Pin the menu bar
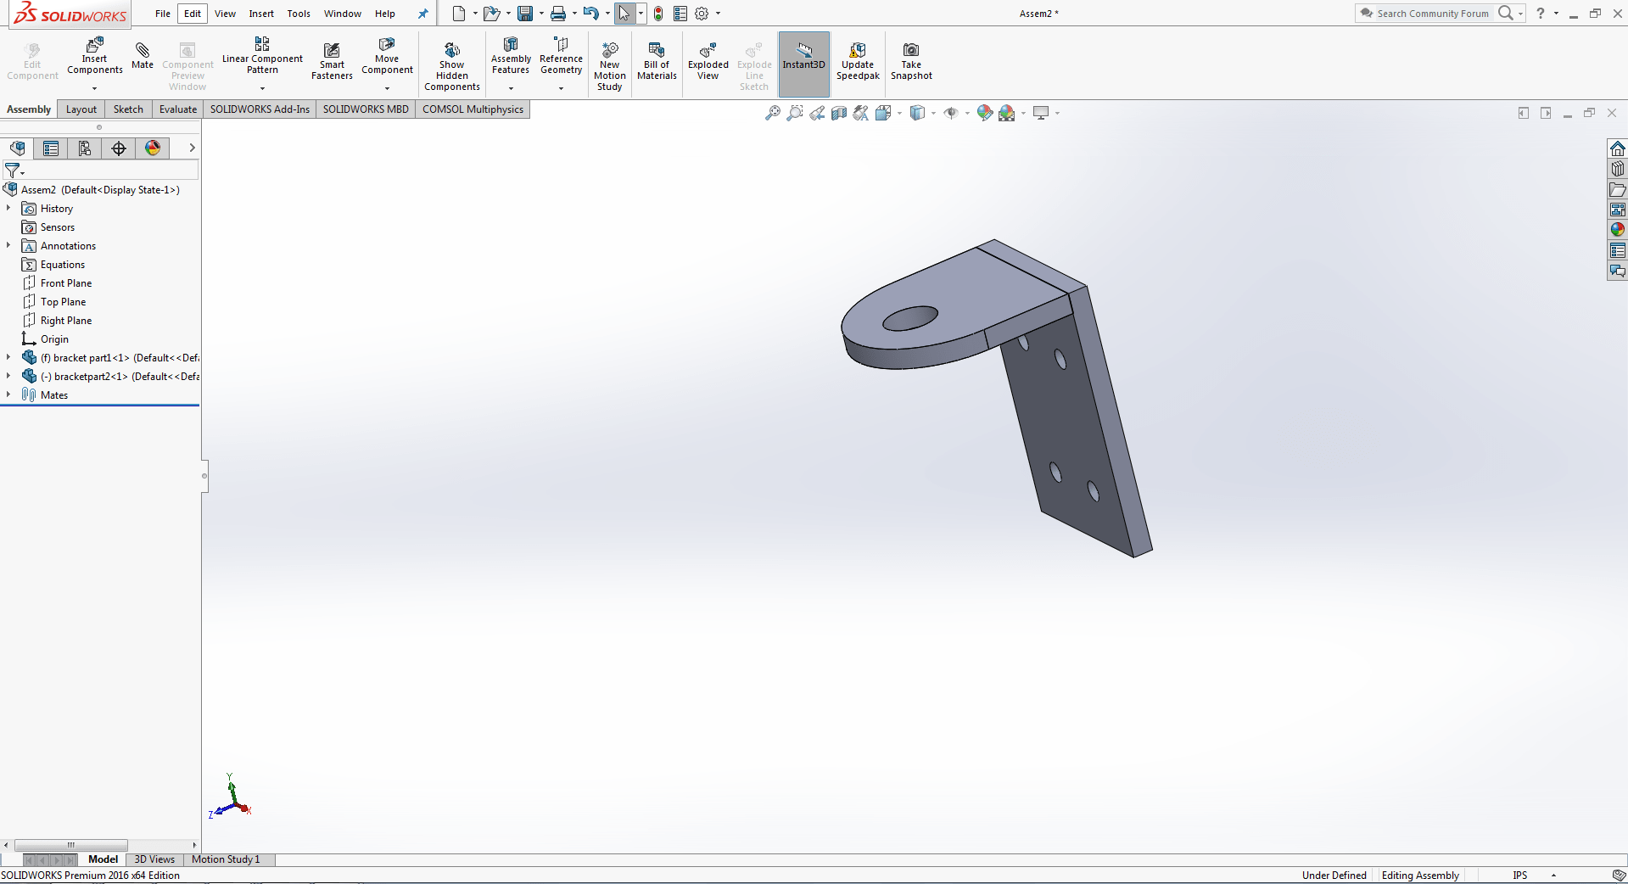This screenshot has height=884, width=1628. pos(422,14)
